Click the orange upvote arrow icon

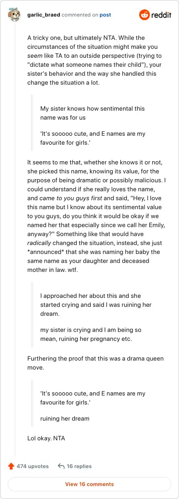pos(12,466)
